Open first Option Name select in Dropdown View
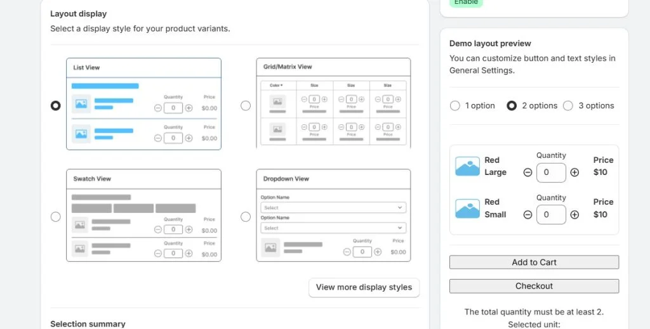 (x=333, y=207)
